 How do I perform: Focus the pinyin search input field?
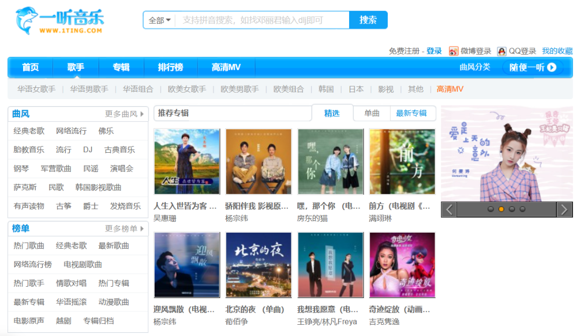click(x=262, y=20)
